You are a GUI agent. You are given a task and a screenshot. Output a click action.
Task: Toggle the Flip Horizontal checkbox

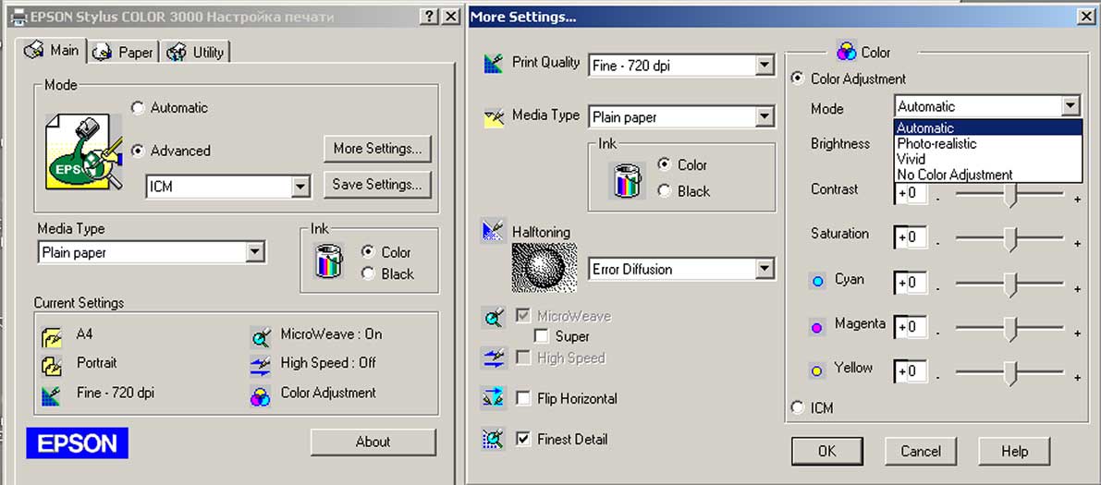pos(523,398)
